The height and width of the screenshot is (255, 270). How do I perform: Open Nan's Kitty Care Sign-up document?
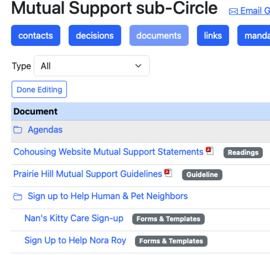[x=74, y=218]
